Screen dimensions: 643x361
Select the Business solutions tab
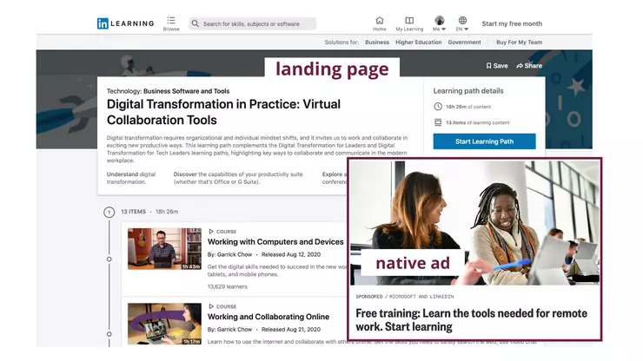click(377, 42)
